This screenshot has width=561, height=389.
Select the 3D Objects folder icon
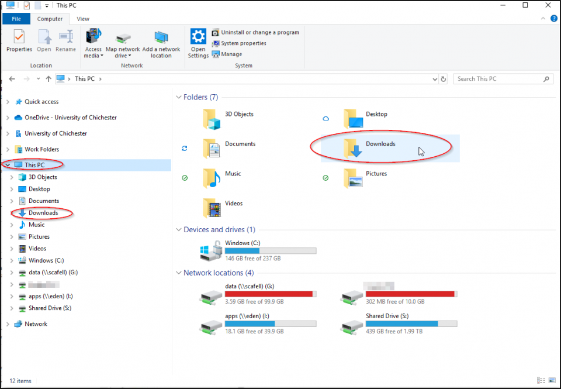[x=211, y=119]
